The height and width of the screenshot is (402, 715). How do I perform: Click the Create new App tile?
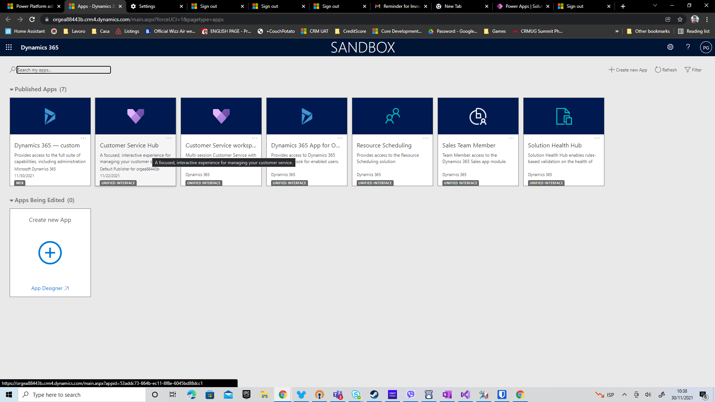pos(50,252)
